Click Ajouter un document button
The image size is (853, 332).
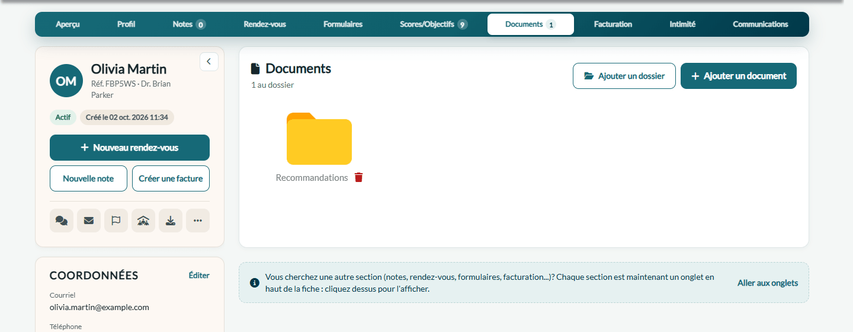(739, 76)
